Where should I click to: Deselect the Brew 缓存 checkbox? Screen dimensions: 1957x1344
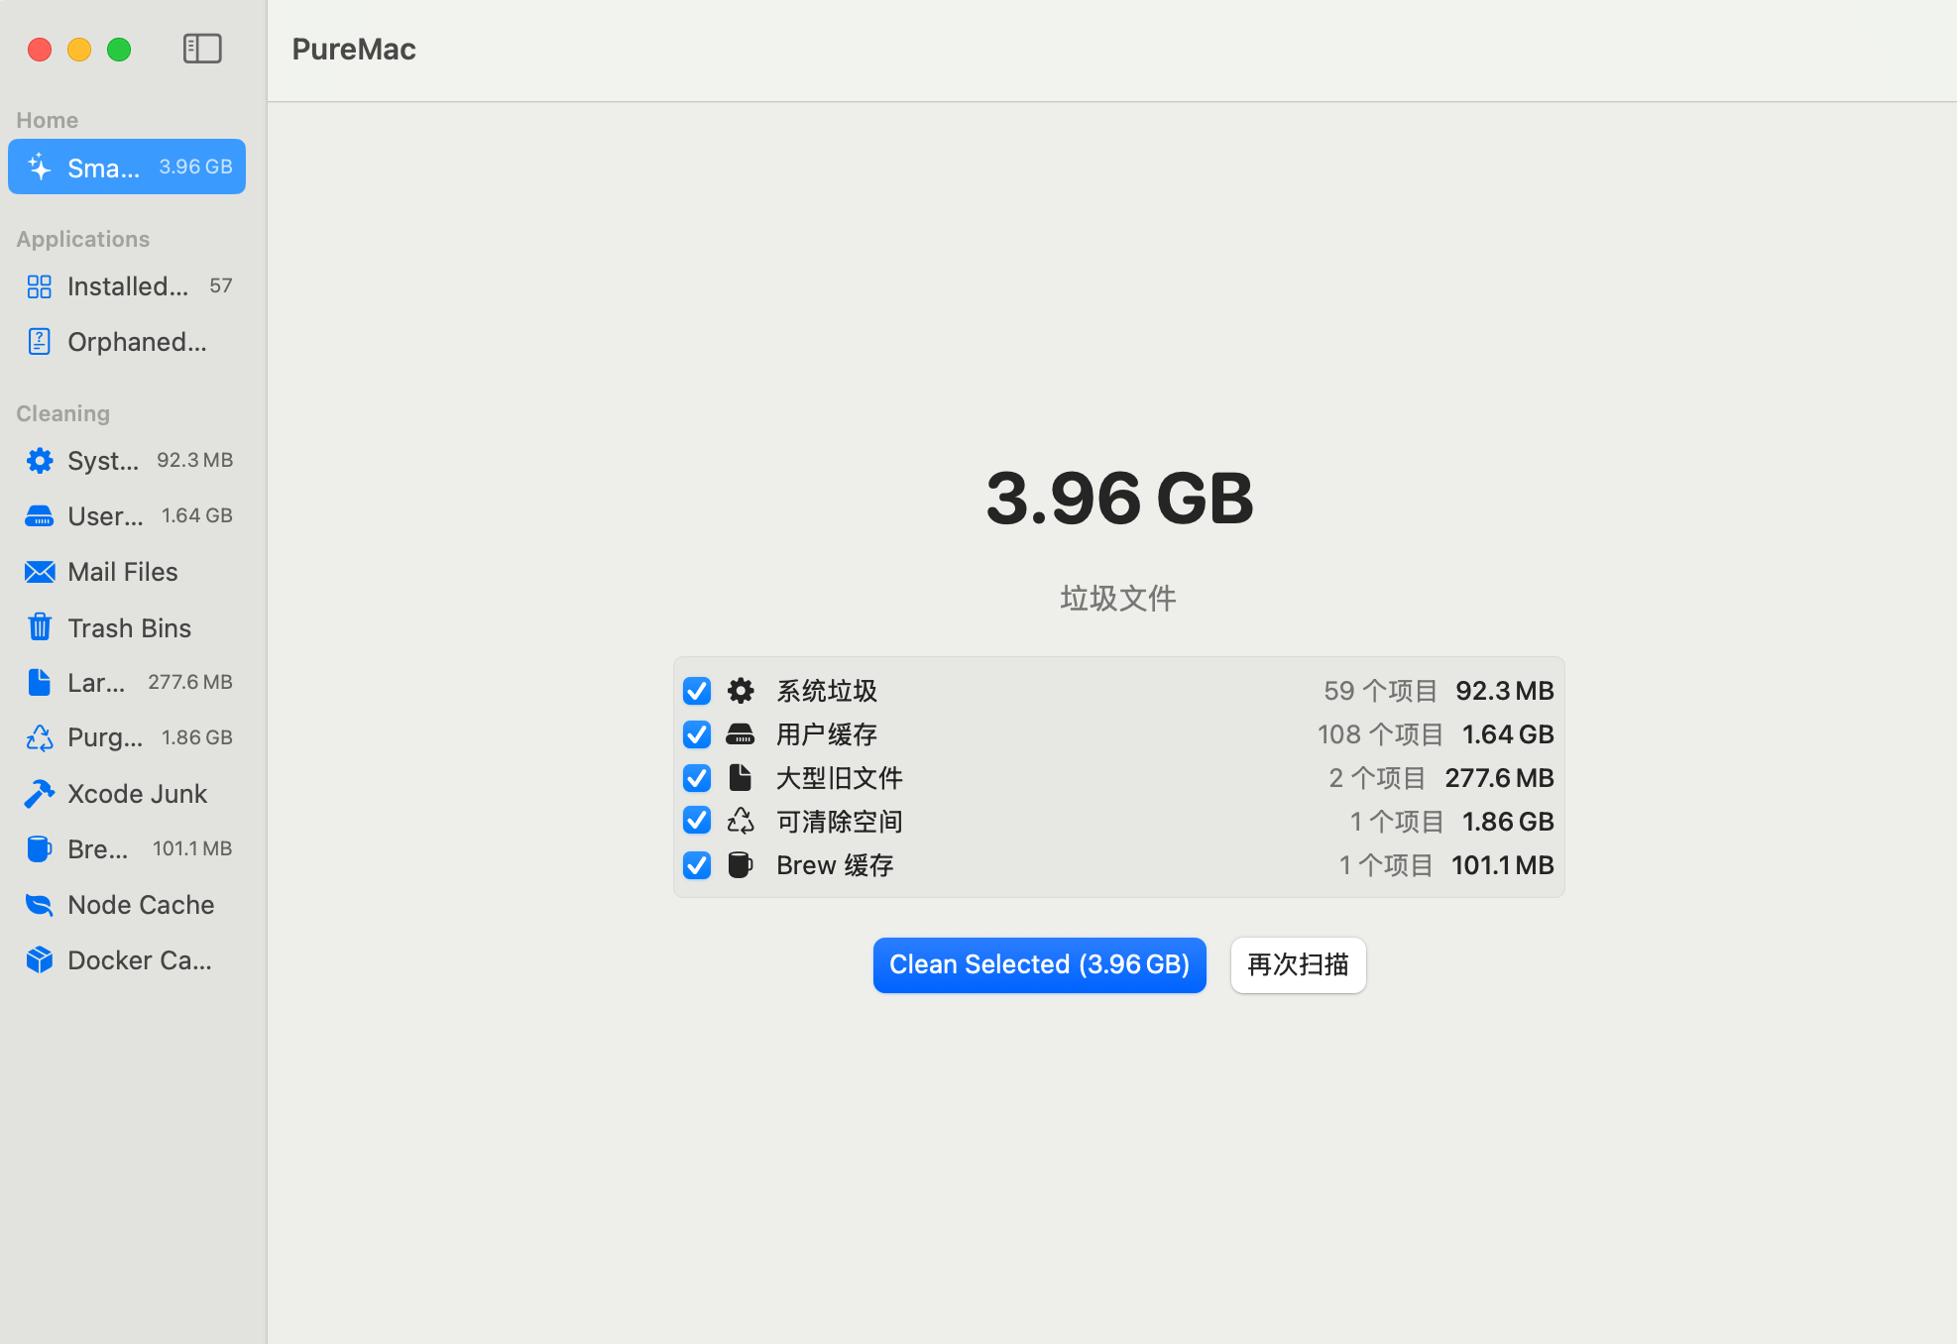[x=697, y=865]
